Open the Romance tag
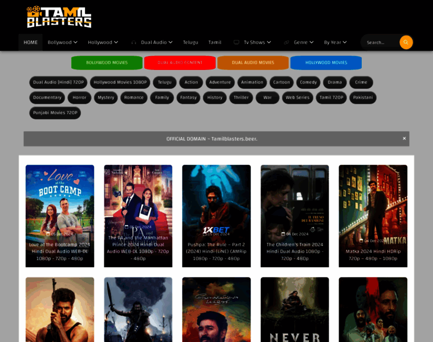This screenshot has height=342, width=433. pyautogui.click(x=134, y=97)
